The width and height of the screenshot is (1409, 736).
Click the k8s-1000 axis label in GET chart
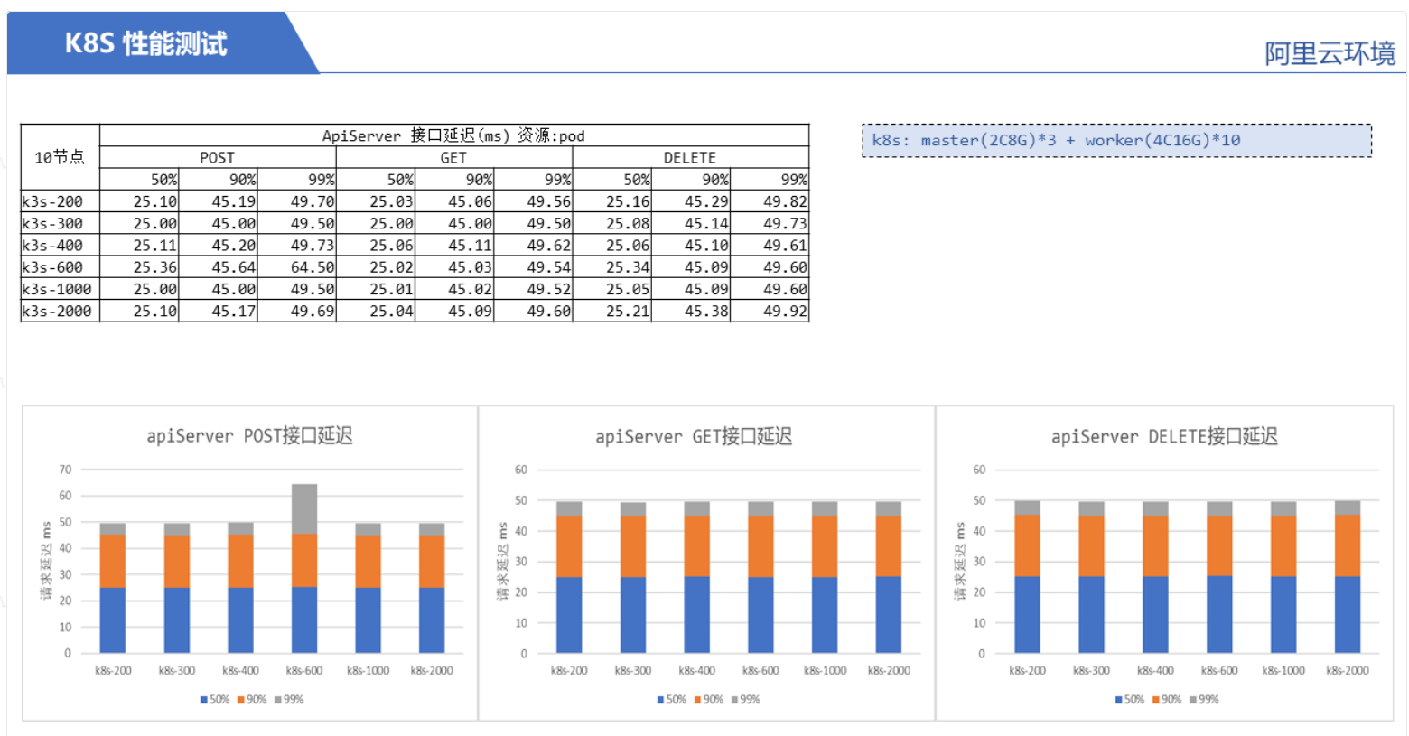(x=826, y=671)
